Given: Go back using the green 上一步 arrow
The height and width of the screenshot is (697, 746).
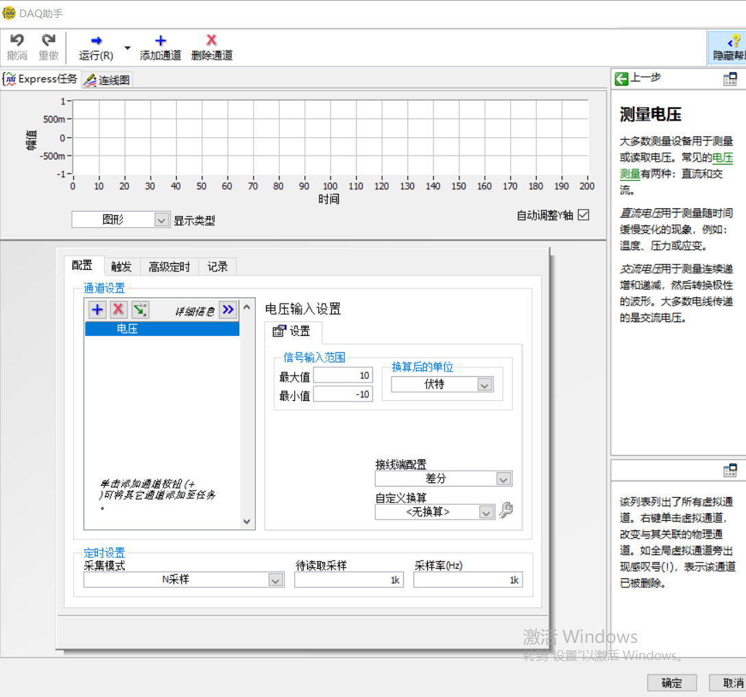Looking at the screenshot, I should (x=621, y=78).
